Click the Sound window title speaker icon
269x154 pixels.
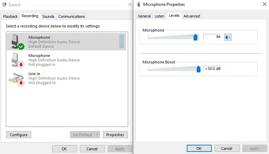tap(4, 5)
